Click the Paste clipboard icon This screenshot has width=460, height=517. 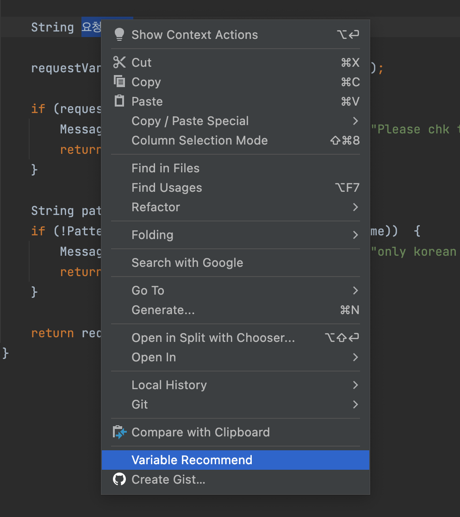pos(119,101)
